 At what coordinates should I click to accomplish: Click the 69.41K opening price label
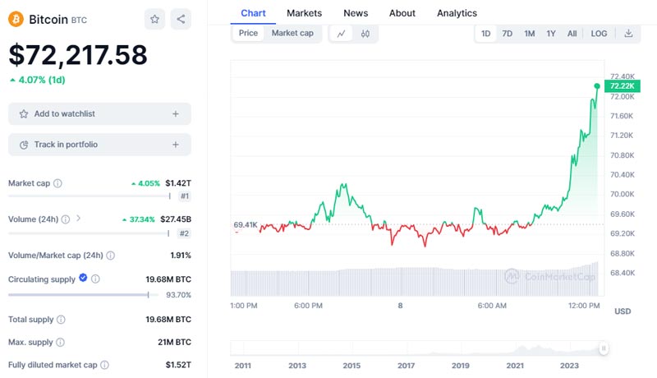tap(246, 225)
